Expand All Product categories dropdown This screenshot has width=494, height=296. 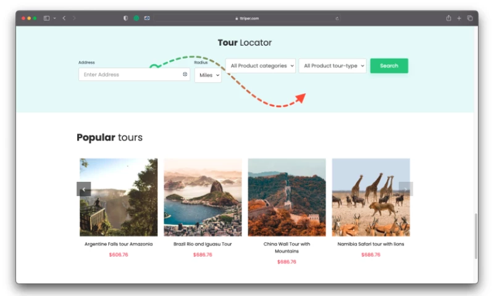point(261,66)
